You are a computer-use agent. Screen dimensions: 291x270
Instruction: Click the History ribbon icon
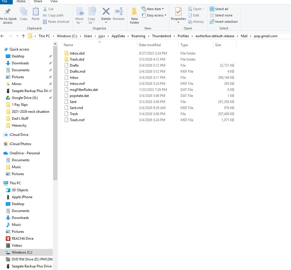pos(190,22)
